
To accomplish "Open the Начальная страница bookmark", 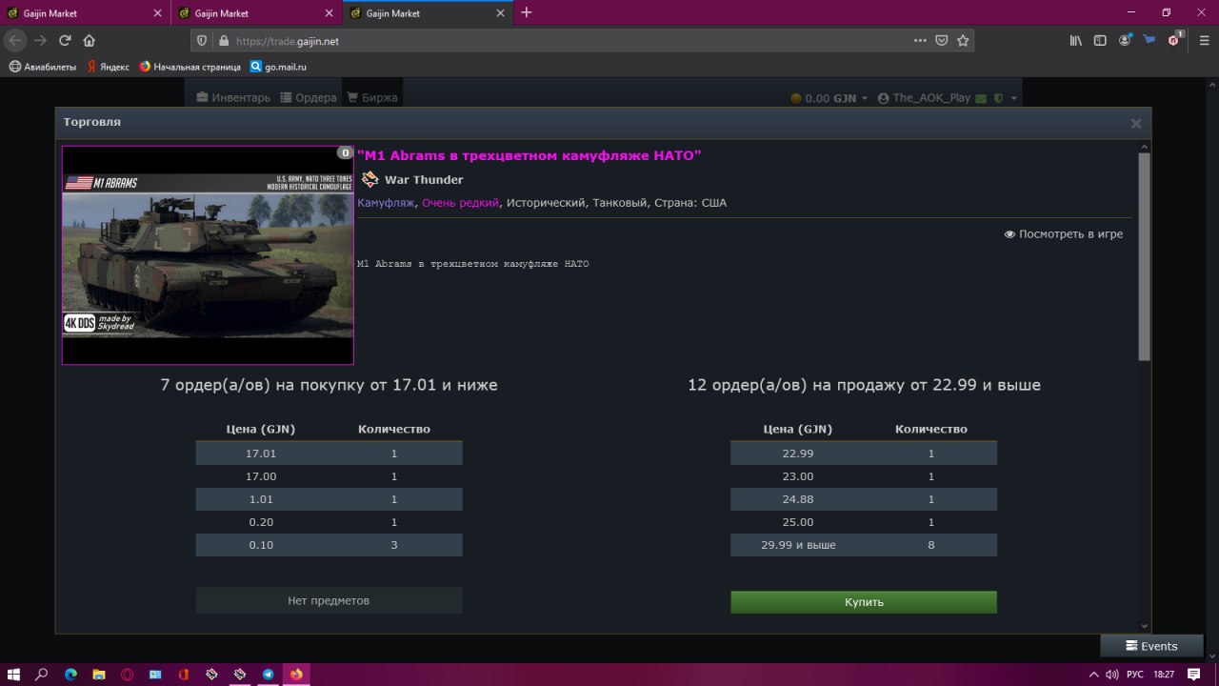I will [x=190, y=67].
